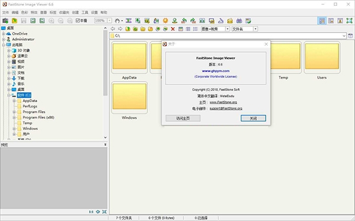Click the www.FastStone.org homepage link
This screenshot has height=221, width=355.
[x=223, y=102]
